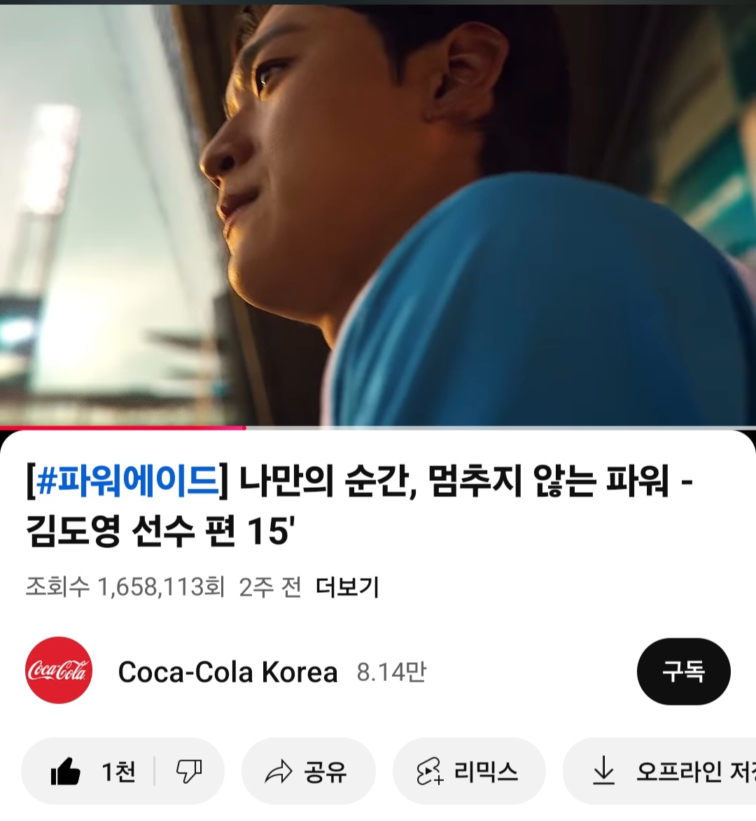Select the 오프라인 저장 button
Image resolution: width=756 pixels, height=821 pixels.
coord(659,771)
